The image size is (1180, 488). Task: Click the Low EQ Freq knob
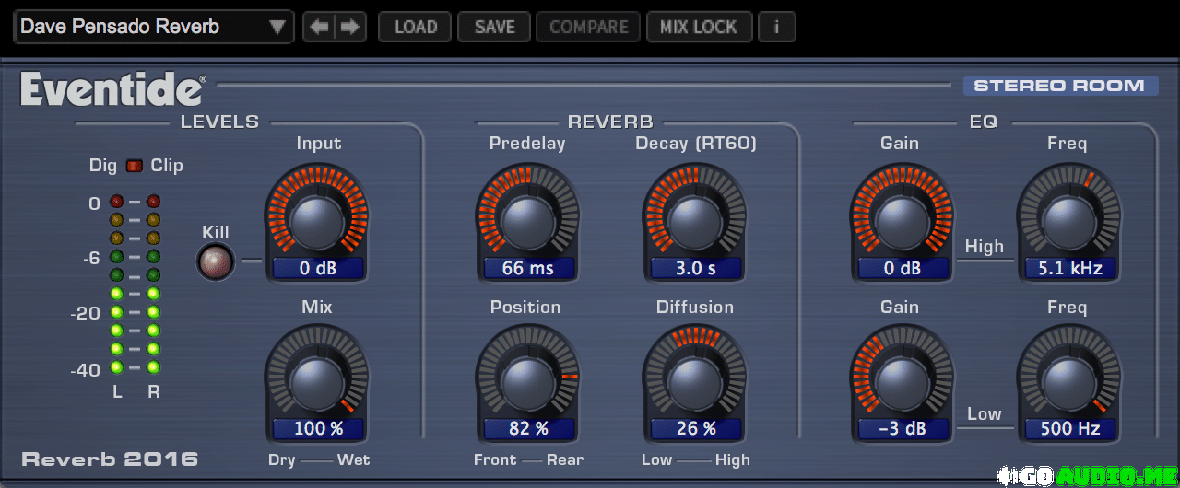coord(1069,380)
